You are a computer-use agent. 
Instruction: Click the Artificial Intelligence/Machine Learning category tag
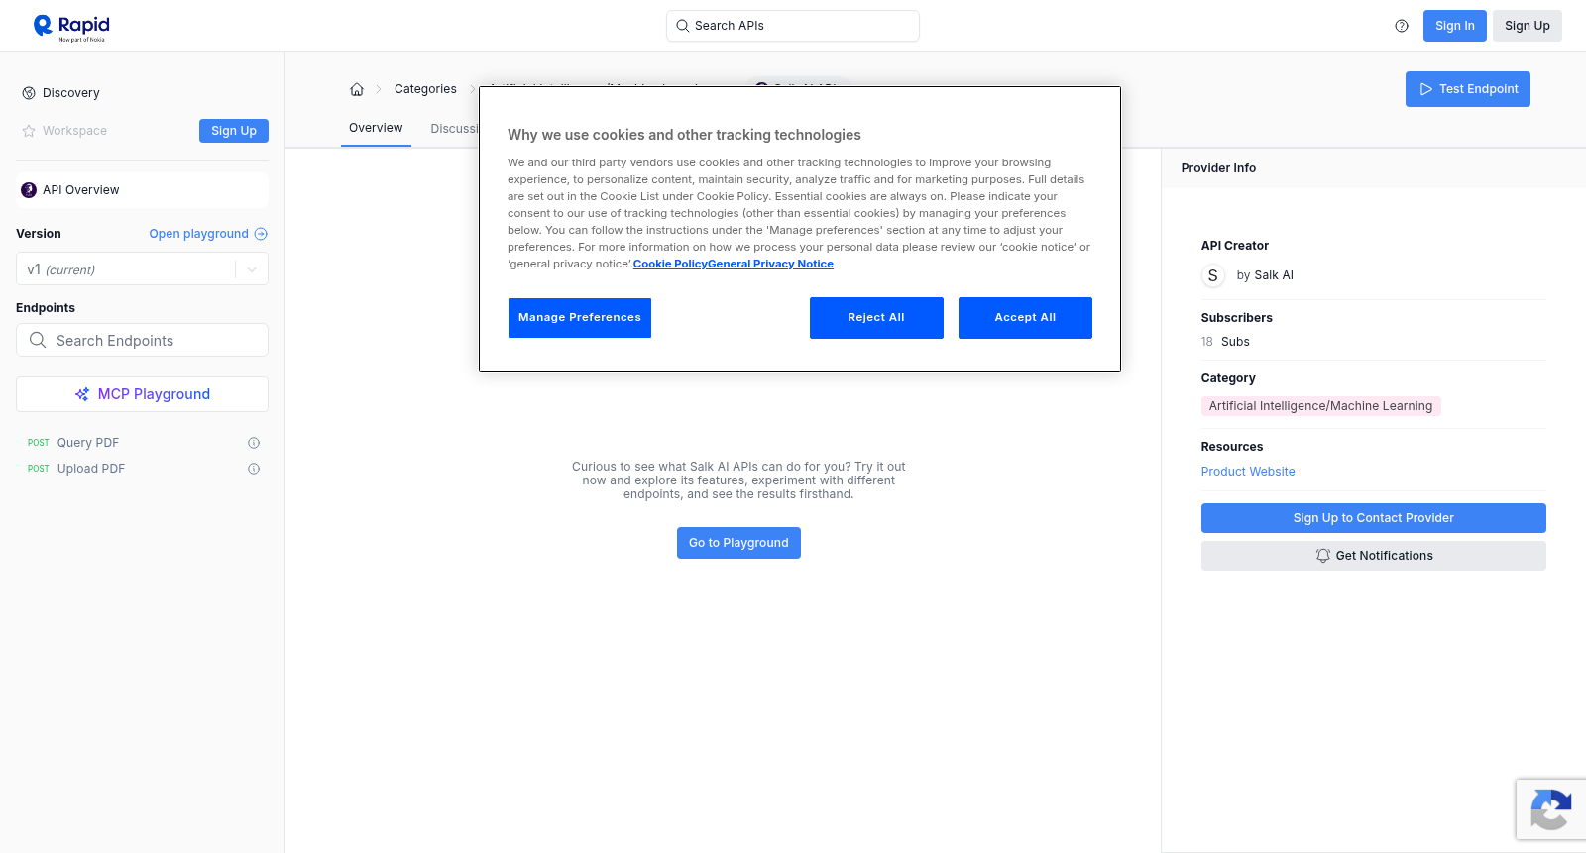click(1320, 406)
